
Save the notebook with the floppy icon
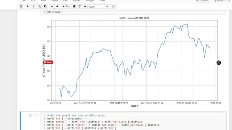(21, 6)
